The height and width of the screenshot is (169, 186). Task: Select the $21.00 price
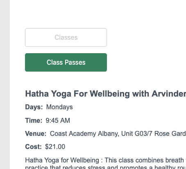55,146
